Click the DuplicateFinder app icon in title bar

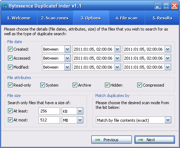(x=5, y=5)
